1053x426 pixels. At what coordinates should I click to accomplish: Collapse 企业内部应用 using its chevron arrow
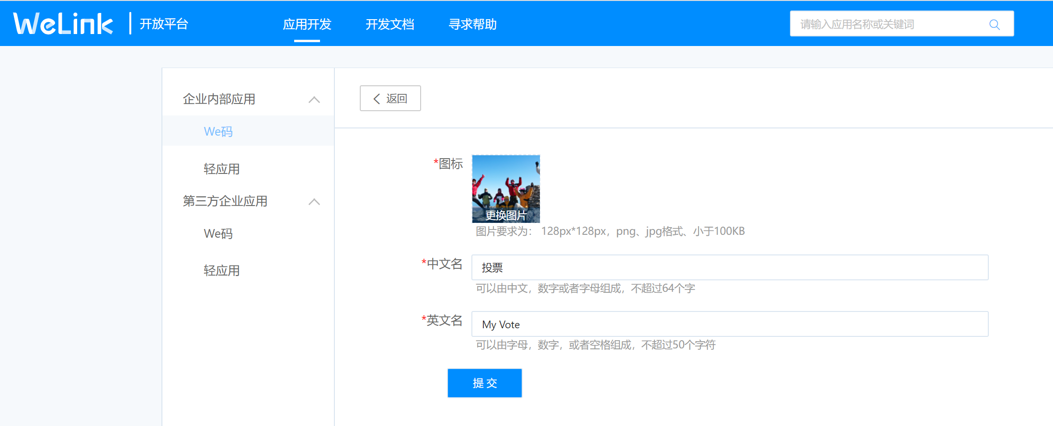pos(314,100)
